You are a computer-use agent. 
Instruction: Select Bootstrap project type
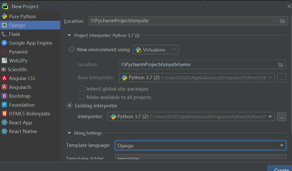(30, 96)
